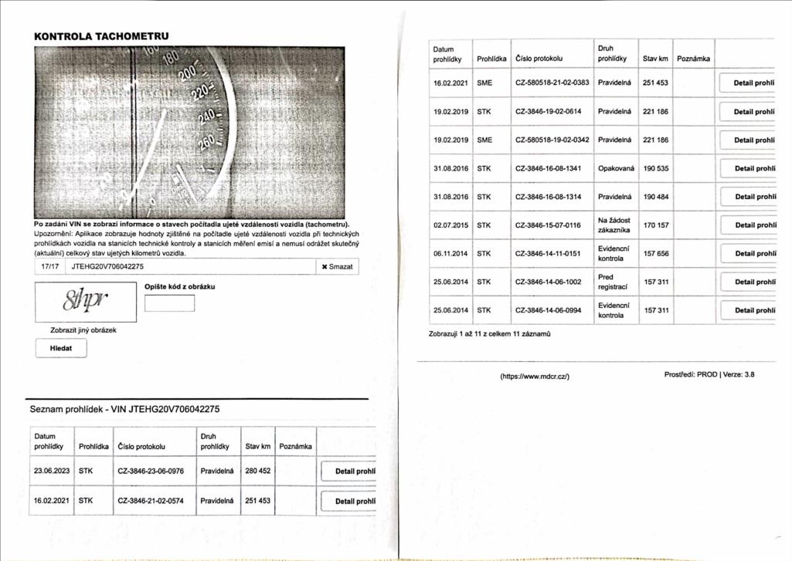Click the captcha code input box
The width and height of the screenshot is (792, 561).
tap(169, 302)
